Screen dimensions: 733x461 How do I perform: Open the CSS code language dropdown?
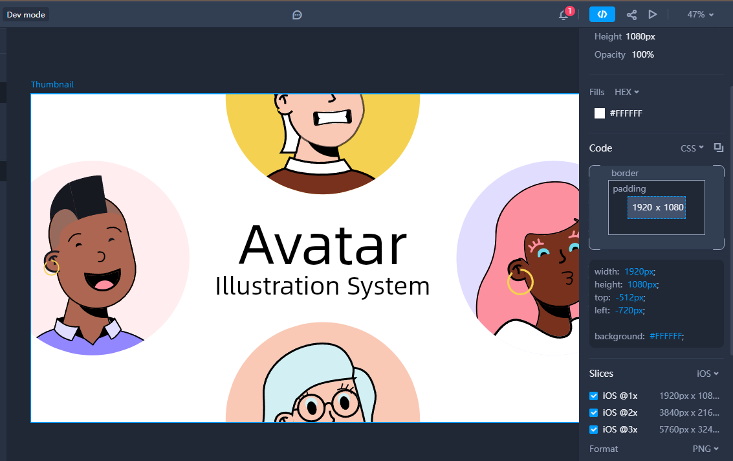(x=692, y=148)
